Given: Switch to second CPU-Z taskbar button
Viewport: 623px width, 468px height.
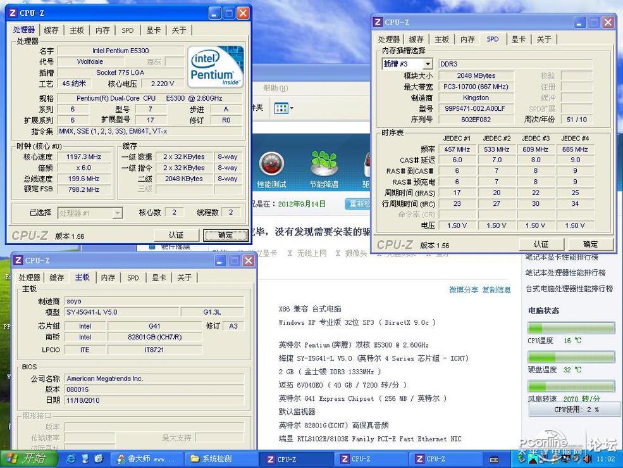Looking at the screenshot, I should tap(370, 459).
